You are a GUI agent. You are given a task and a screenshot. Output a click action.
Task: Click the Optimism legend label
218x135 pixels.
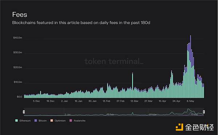coord(60,121)
